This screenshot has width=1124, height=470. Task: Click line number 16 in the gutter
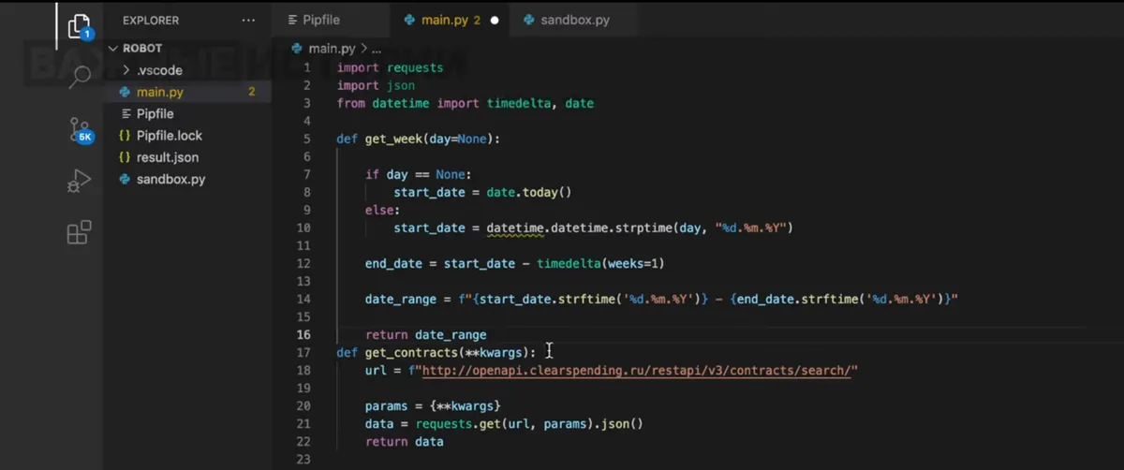click(303, 335)
